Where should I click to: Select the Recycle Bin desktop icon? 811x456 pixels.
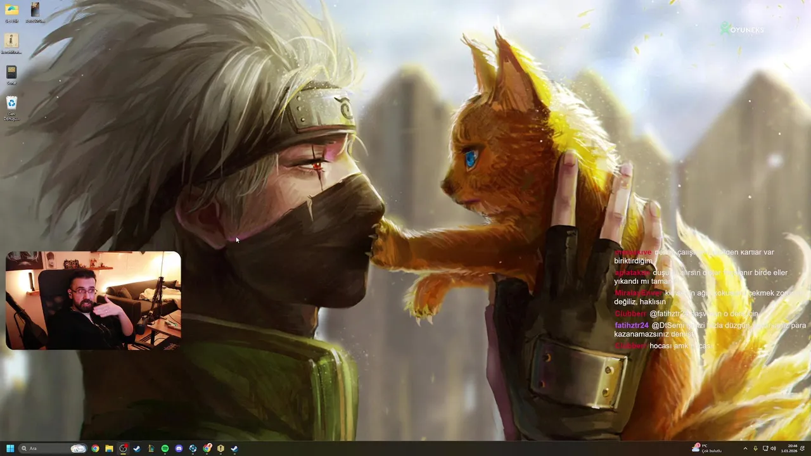(11, 108)
